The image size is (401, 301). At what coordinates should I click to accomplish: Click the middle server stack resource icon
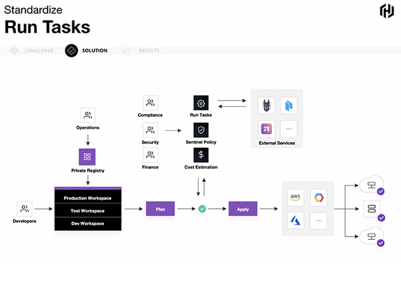coord(372,209)
